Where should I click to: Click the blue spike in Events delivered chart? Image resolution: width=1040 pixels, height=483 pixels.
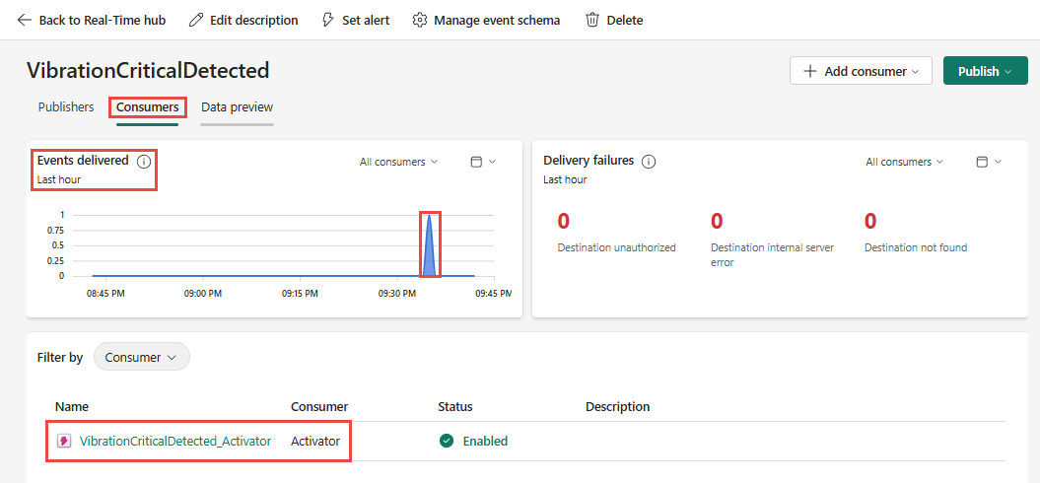pos(429,251)
